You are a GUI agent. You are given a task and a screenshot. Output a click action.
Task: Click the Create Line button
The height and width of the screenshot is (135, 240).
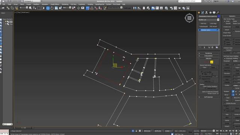227,27
